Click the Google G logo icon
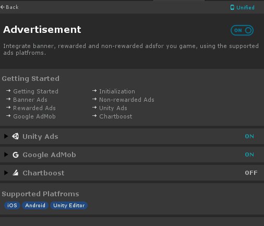 coord(16,154)
